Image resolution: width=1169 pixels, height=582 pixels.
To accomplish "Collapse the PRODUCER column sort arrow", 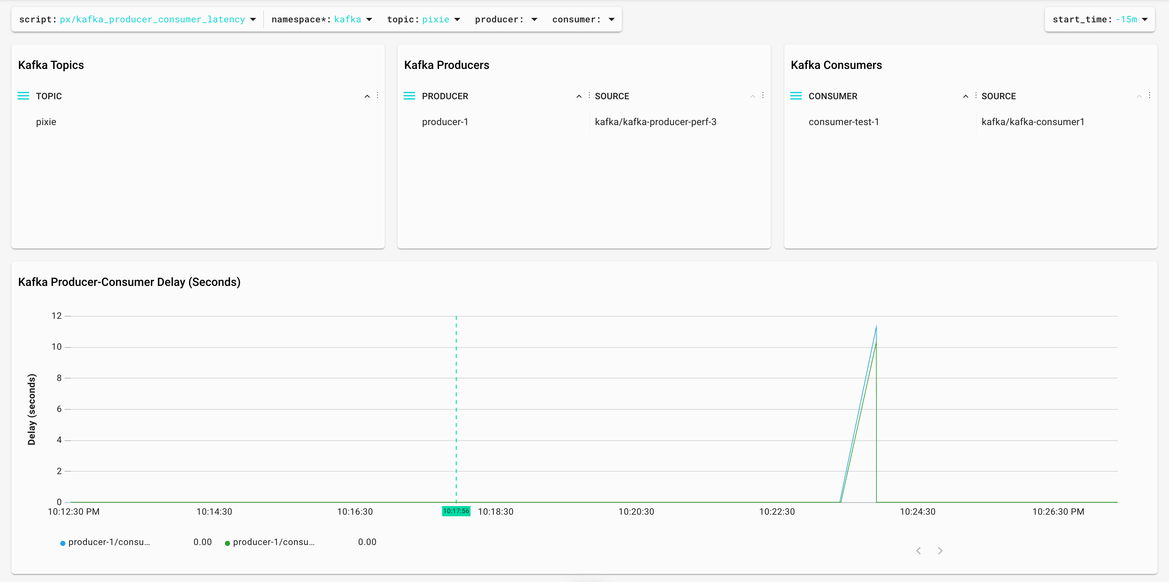I will [x=578, y=96].
